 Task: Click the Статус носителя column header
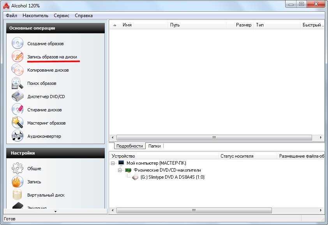point(247,156)
